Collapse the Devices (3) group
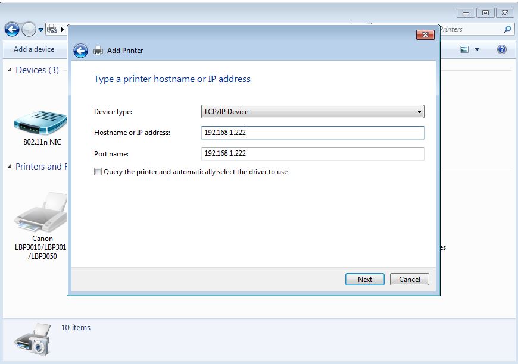 10,70
